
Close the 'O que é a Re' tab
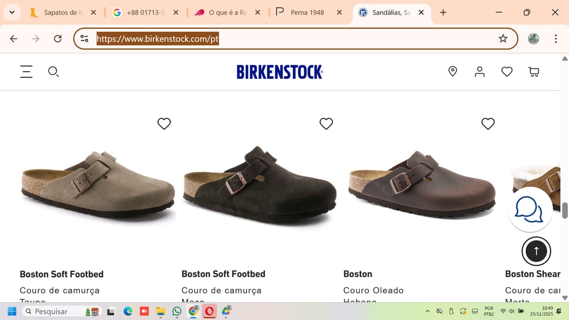pyautogui.click(x=257, y=12)
